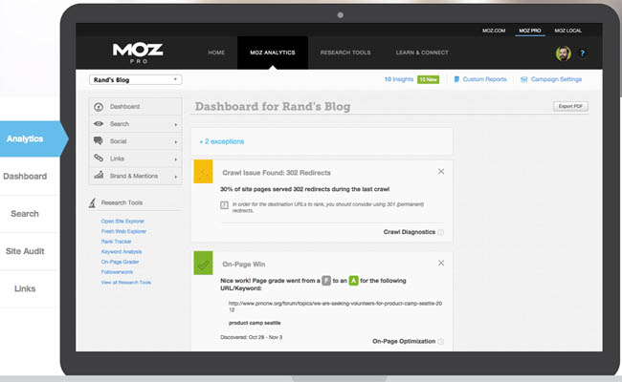
Task: Click the 'product camp seattle' keyword text
Action: point(255,323)
